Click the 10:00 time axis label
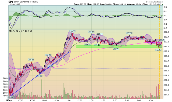This screenshot has height=102, width=172. pyautogui.click(x=20, y=100)
